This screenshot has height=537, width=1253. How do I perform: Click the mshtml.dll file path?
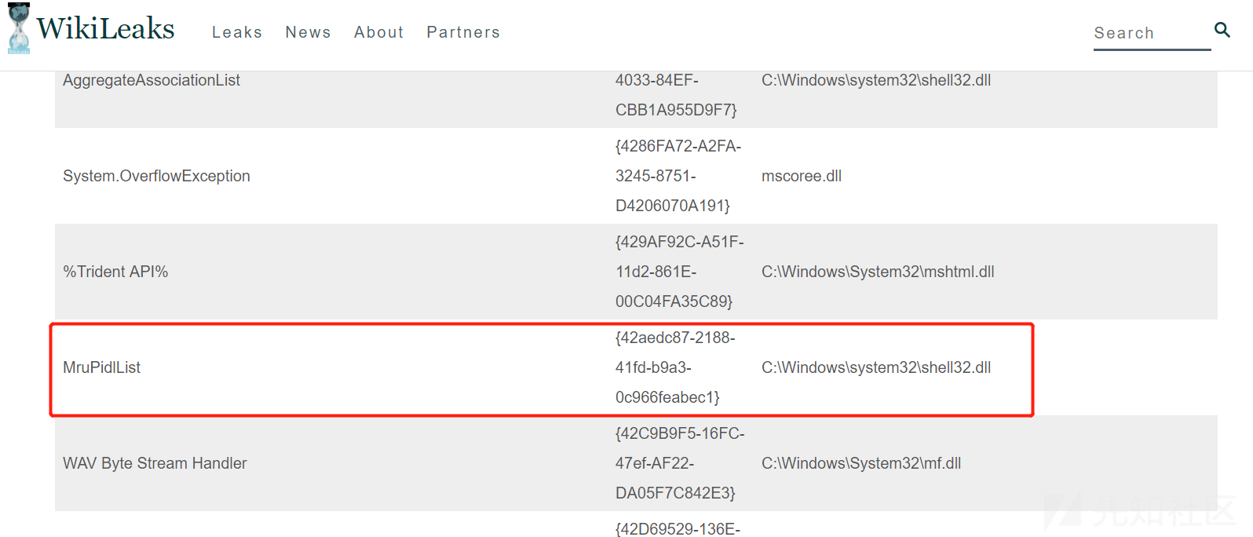pos(878,272)
